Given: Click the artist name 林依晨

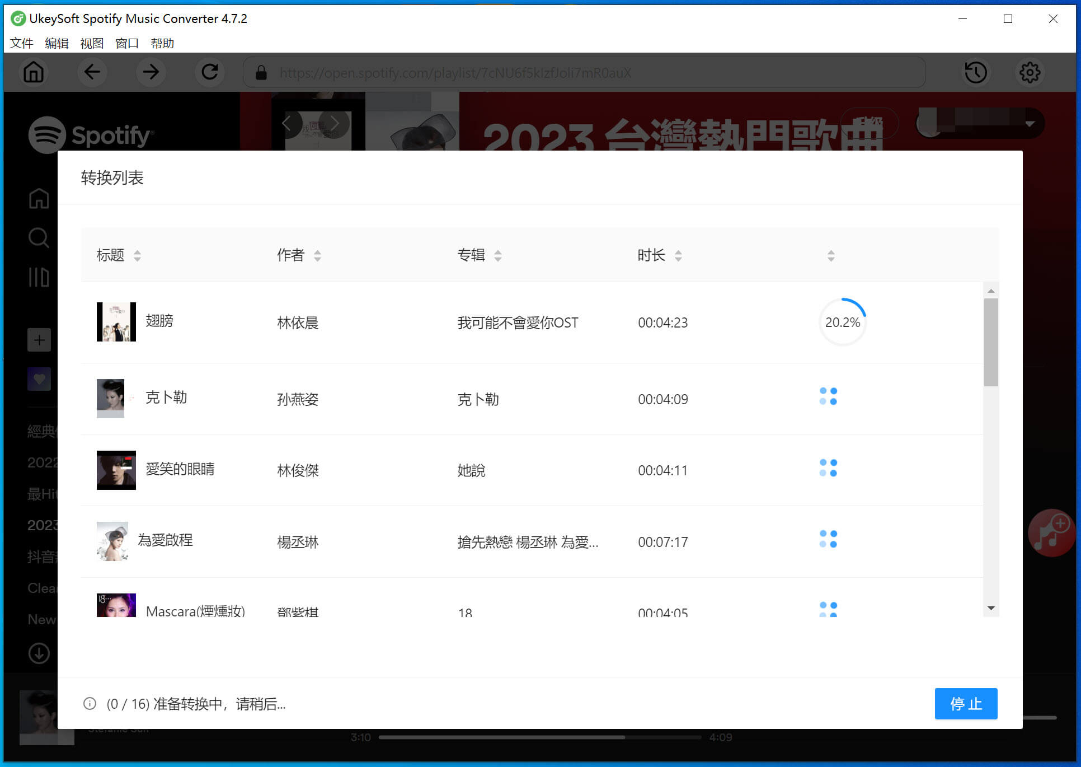Looking at the screenshot, I should pos(298,323).
